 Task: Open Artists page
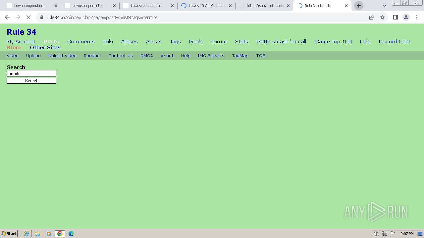pyautogui.click(x=154, y=41)
